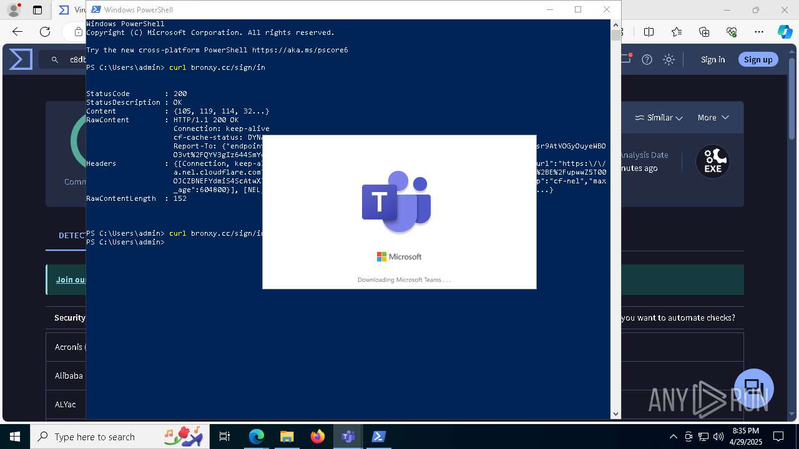Open the Edge profile avatar
Image resolution: width=799 pixels, height=449 pixels.
[14, 10]
